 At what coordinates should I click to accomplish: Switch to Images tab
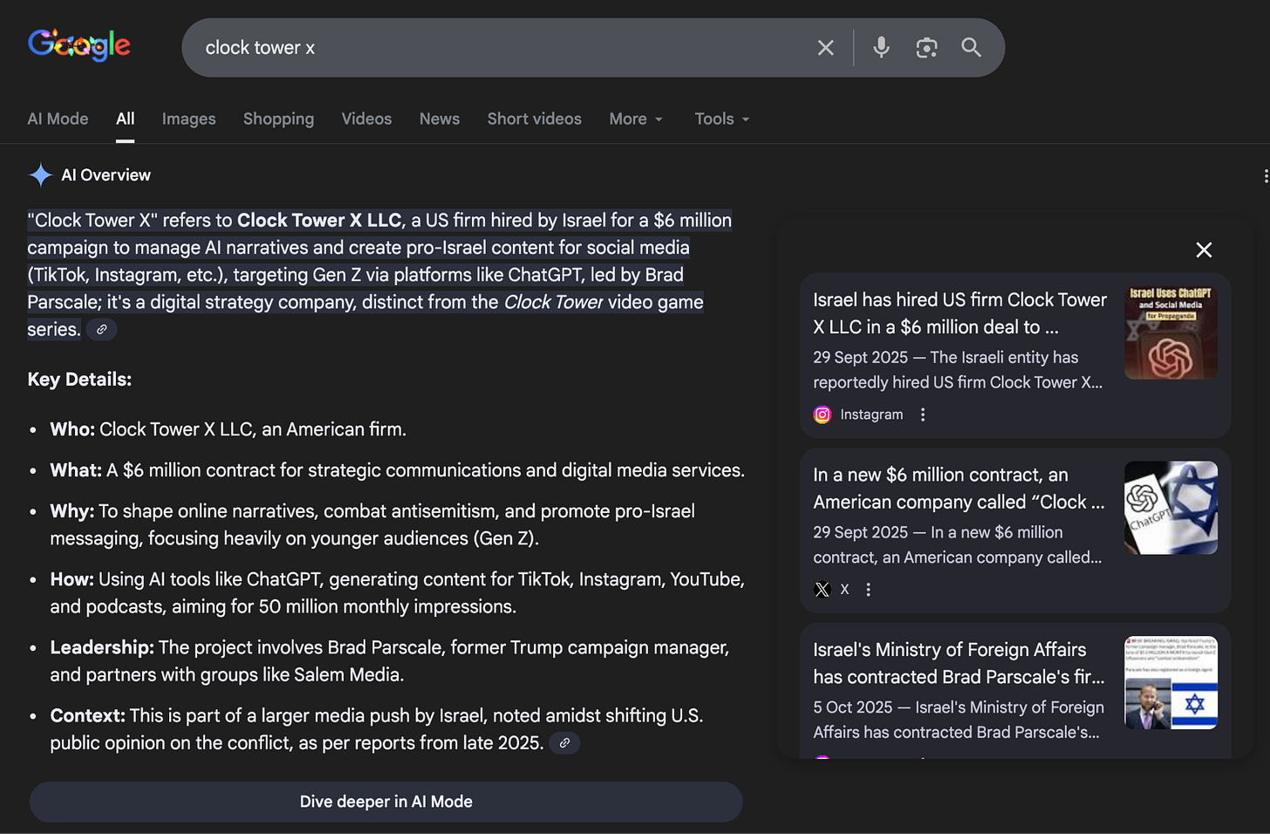[188, 119]
